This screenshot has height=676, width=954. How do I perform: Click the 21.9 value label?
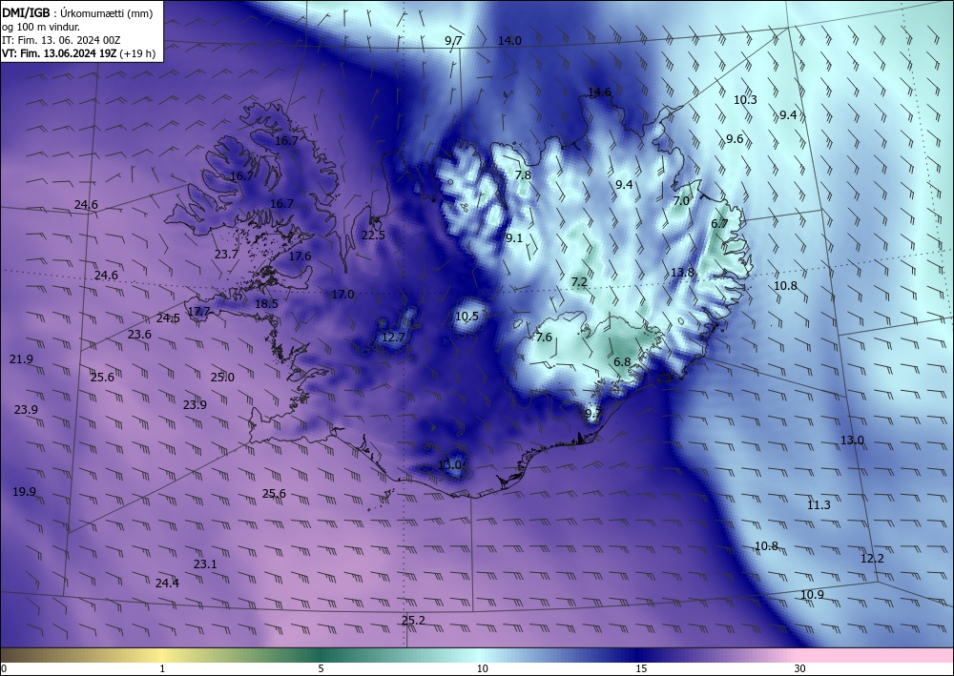(21, 359)
